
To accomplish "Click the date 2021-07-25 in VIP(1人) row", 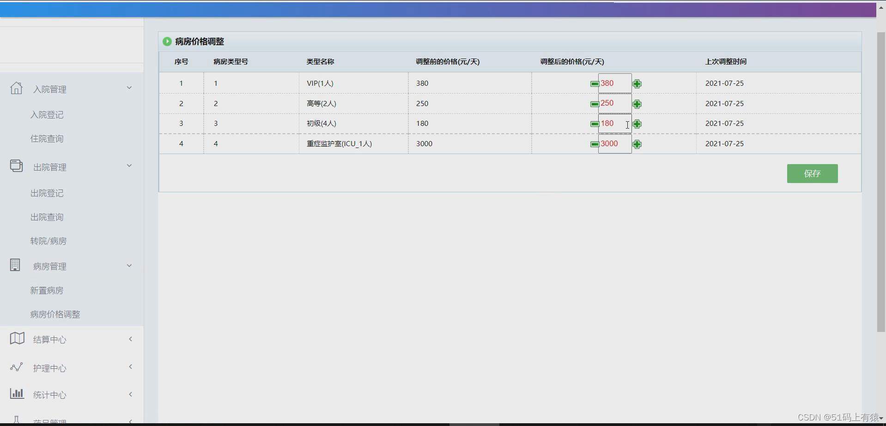I will 724,83.
